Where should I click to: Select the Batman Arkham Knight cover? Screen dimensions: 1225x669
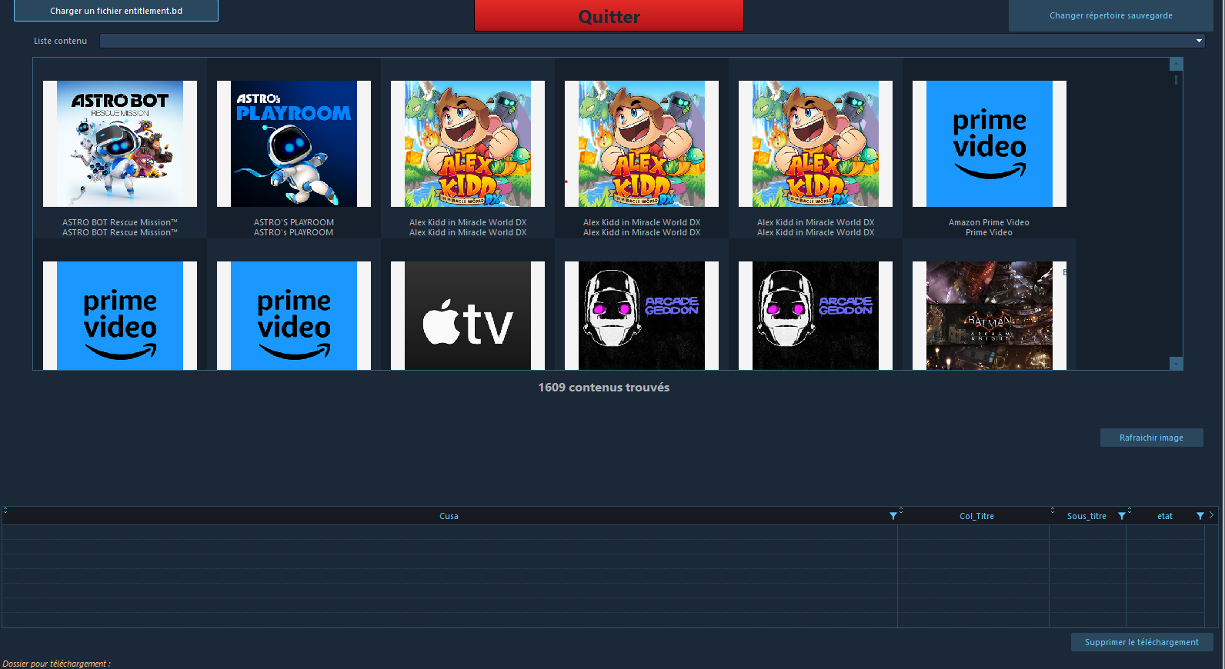tap(990, 315)
